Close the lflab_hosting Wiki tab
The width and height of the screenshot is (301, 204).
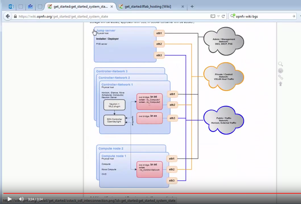click(182, 7)
